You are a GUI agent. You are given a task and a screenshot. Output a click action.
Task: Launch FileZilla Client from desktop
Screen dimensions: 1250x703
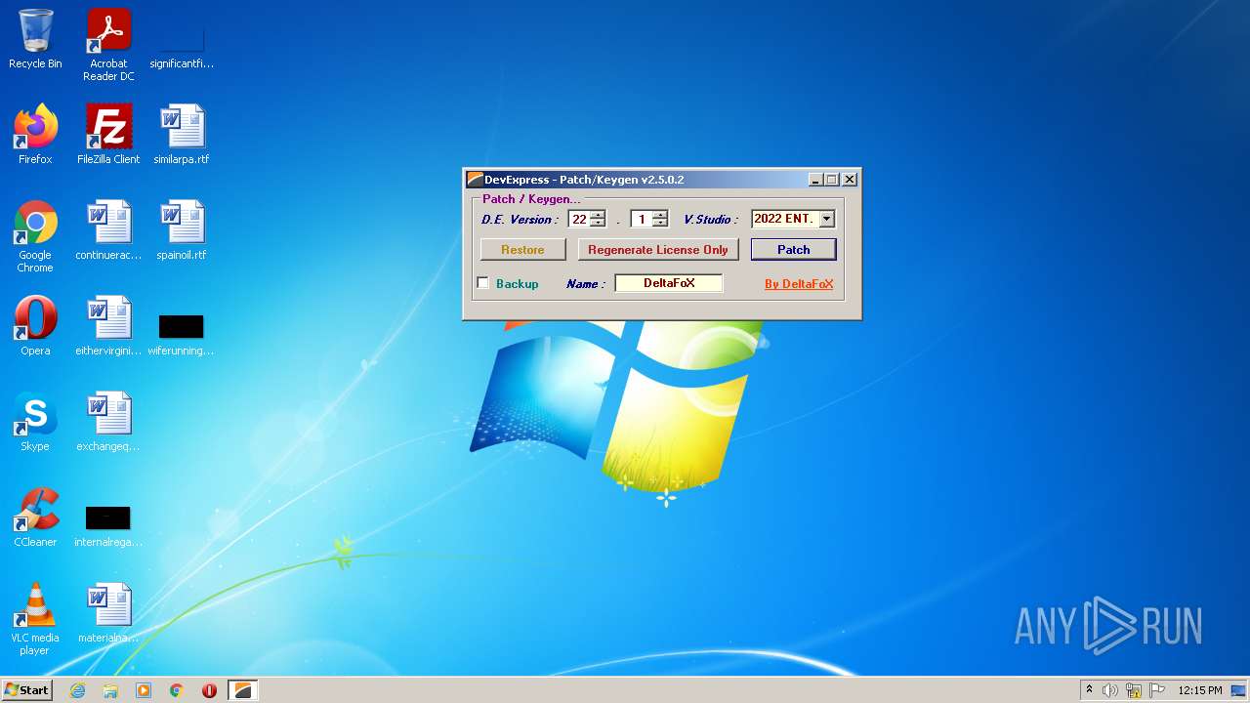coord(108,135)
